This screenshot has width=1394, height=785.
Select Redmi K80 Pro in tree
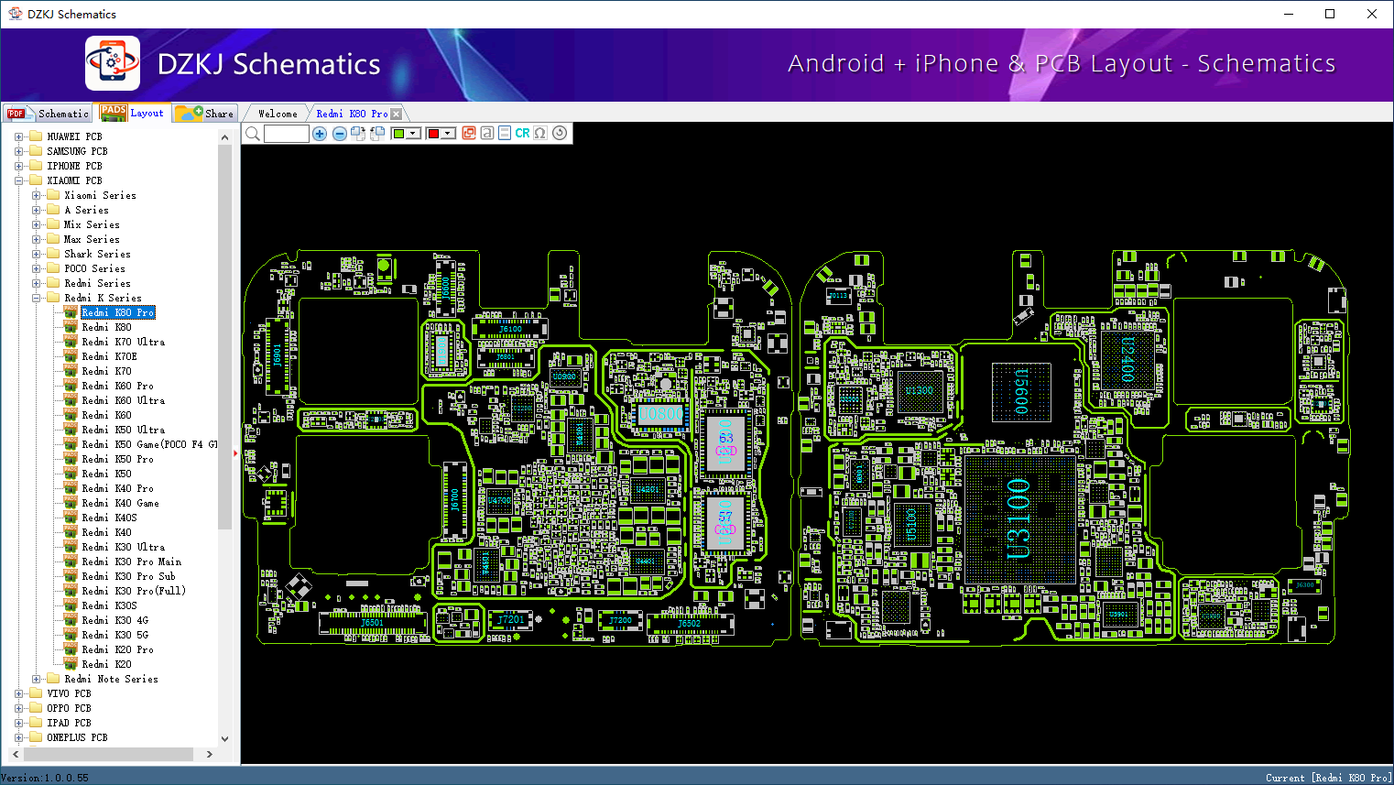click(x=118, y=312)
